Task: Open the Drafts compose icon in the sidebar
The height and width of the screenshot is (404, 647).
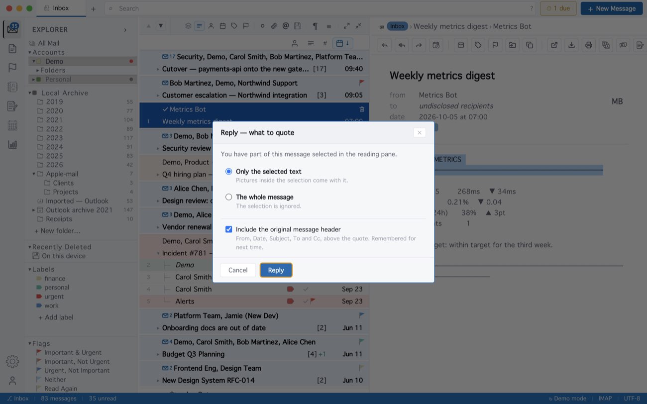Action: point(12,106)
